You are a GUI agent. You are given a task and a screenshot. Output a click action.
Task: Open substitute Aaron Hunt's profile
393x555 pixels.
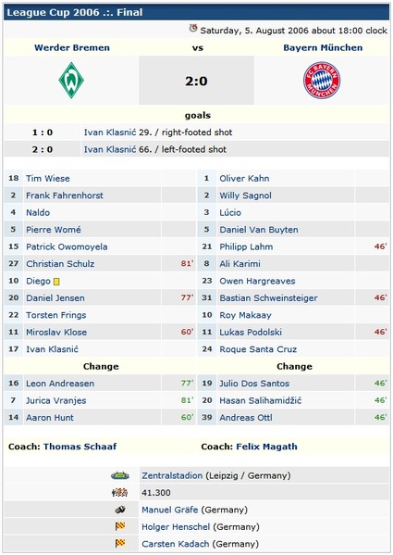[50, 418]
